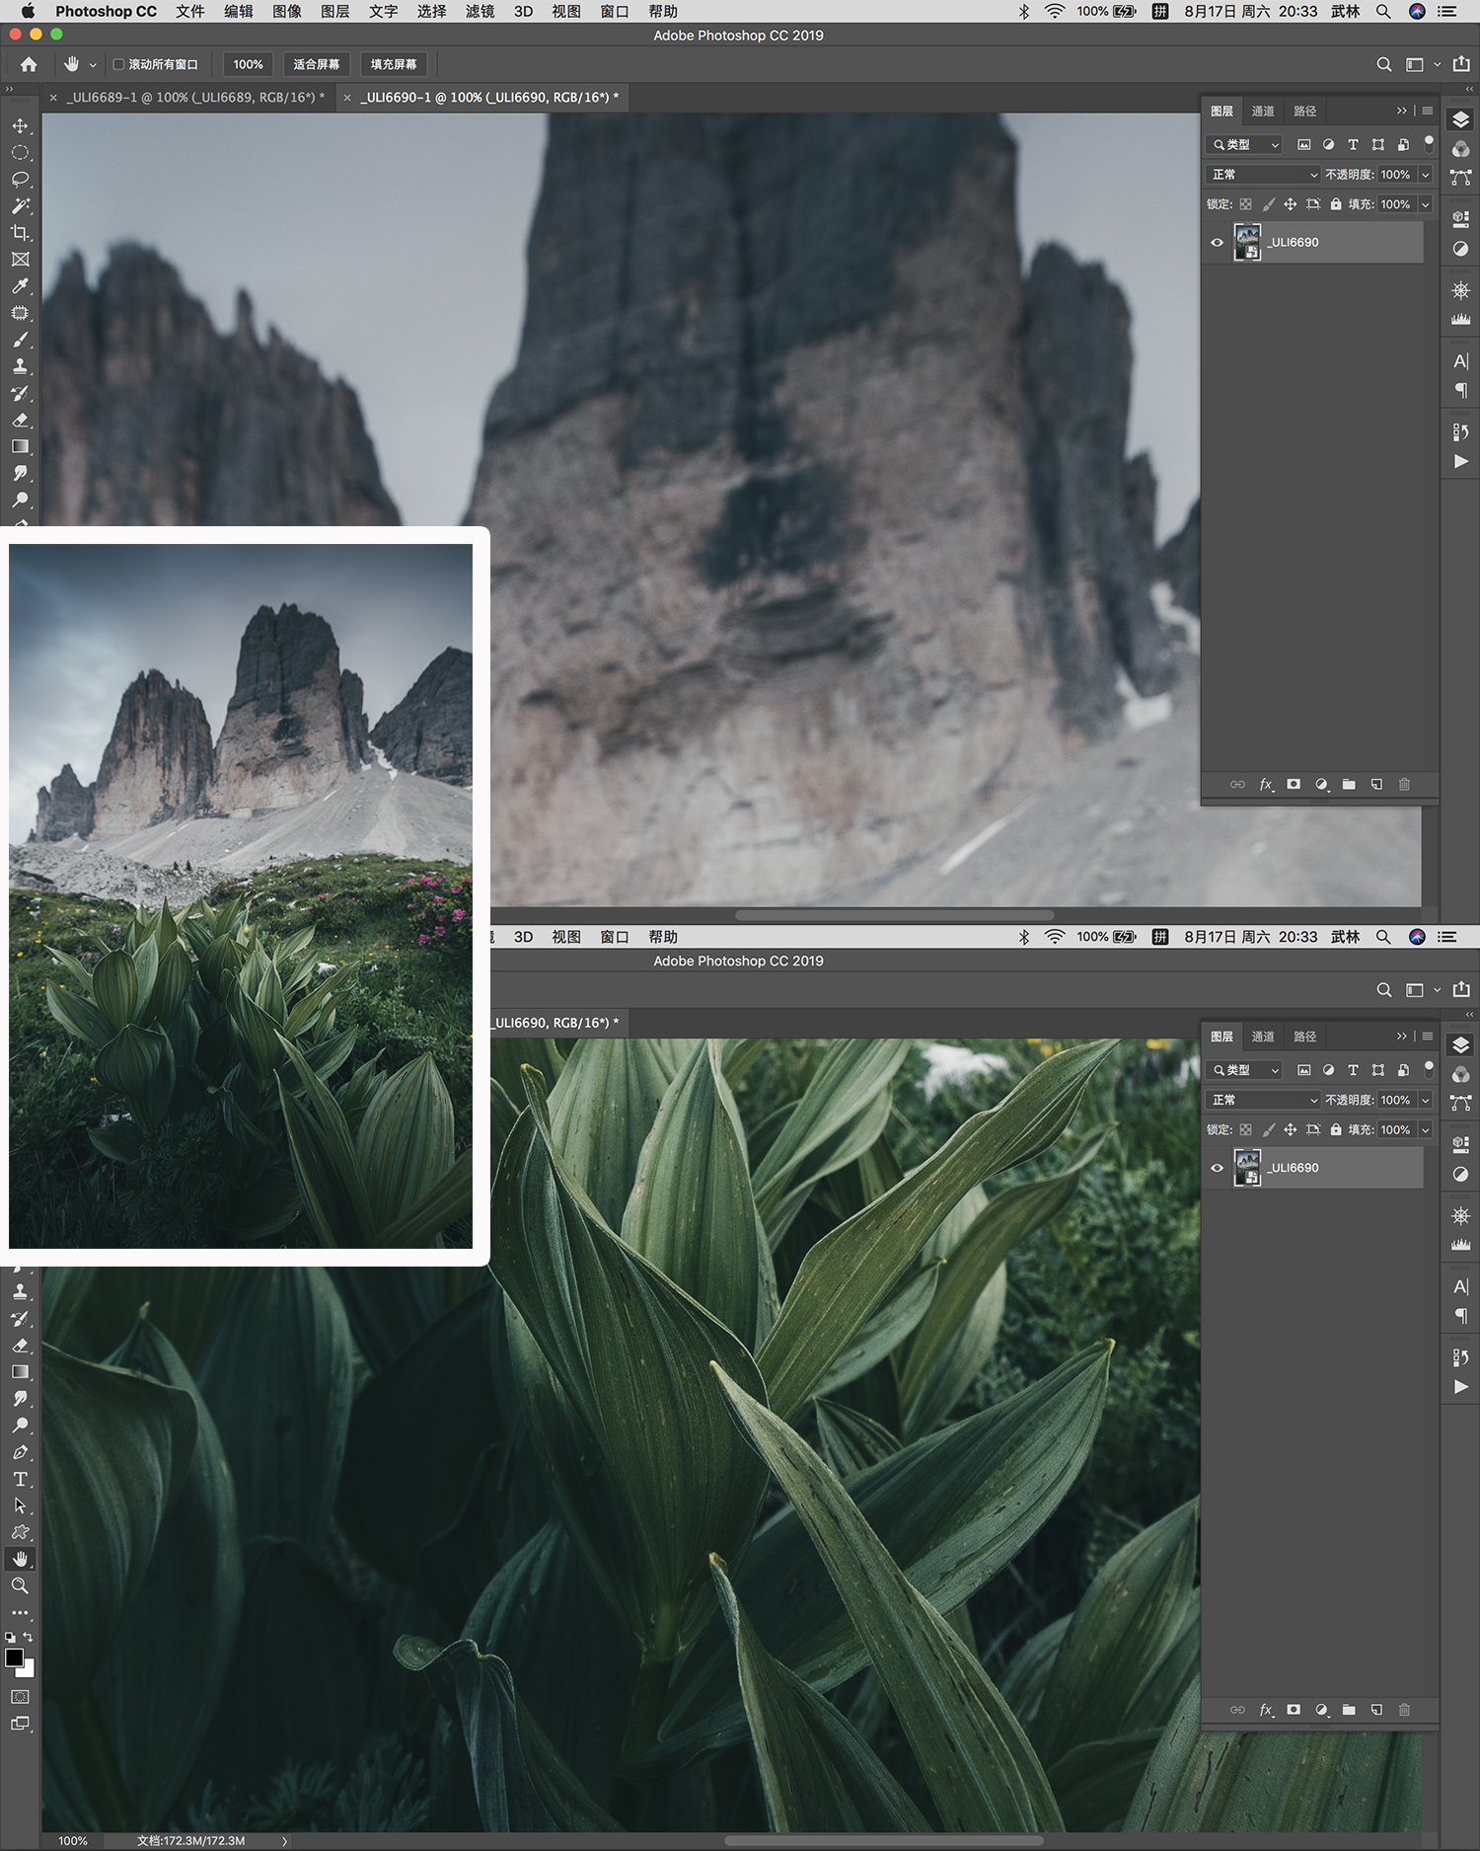This screenshot has height=1851, width=1480.
Task: Select the Horizontal Type tool
Action: pyautogui.click(x=20, y=1479)
